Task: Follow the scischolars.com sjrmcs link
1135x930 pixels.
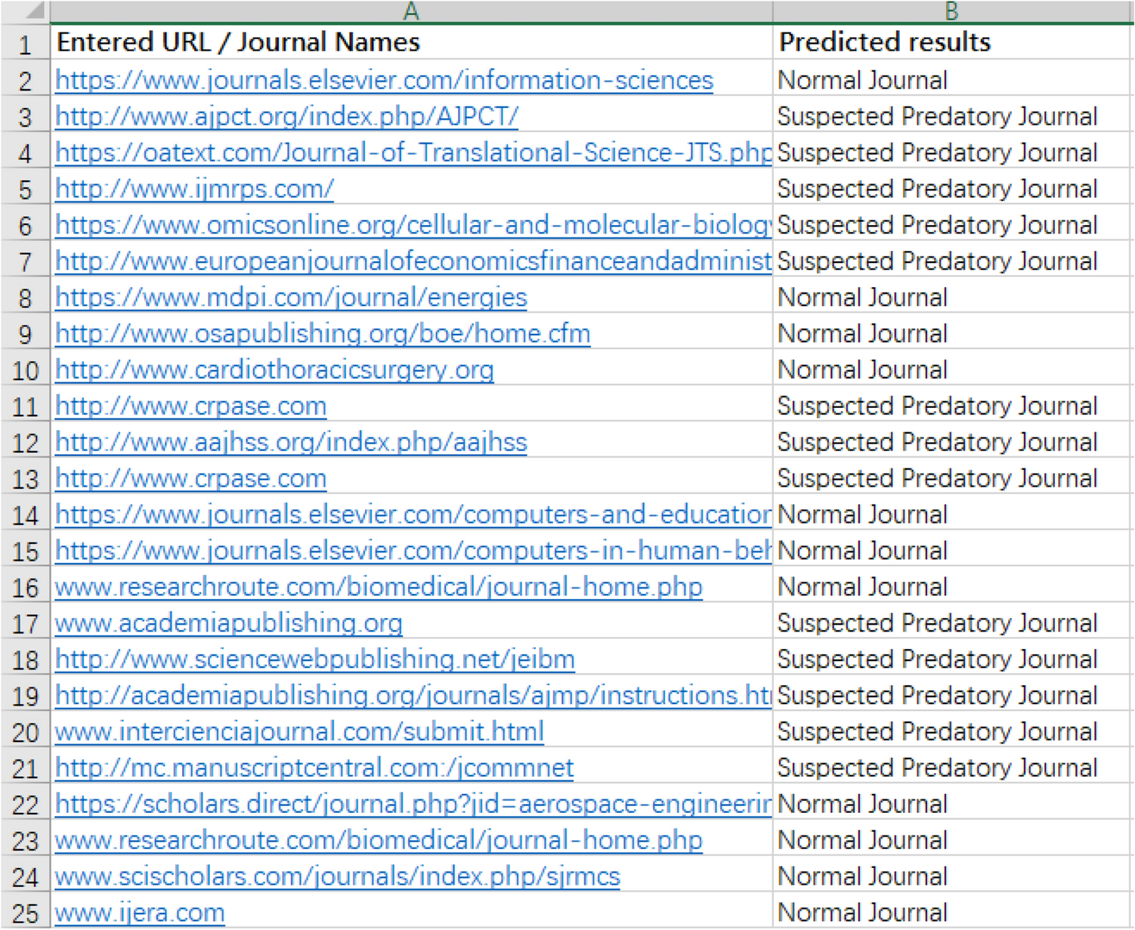Action: [337, 876]
